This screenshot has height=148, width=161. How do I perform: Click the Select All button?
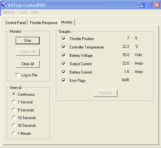tap(28, 52)
